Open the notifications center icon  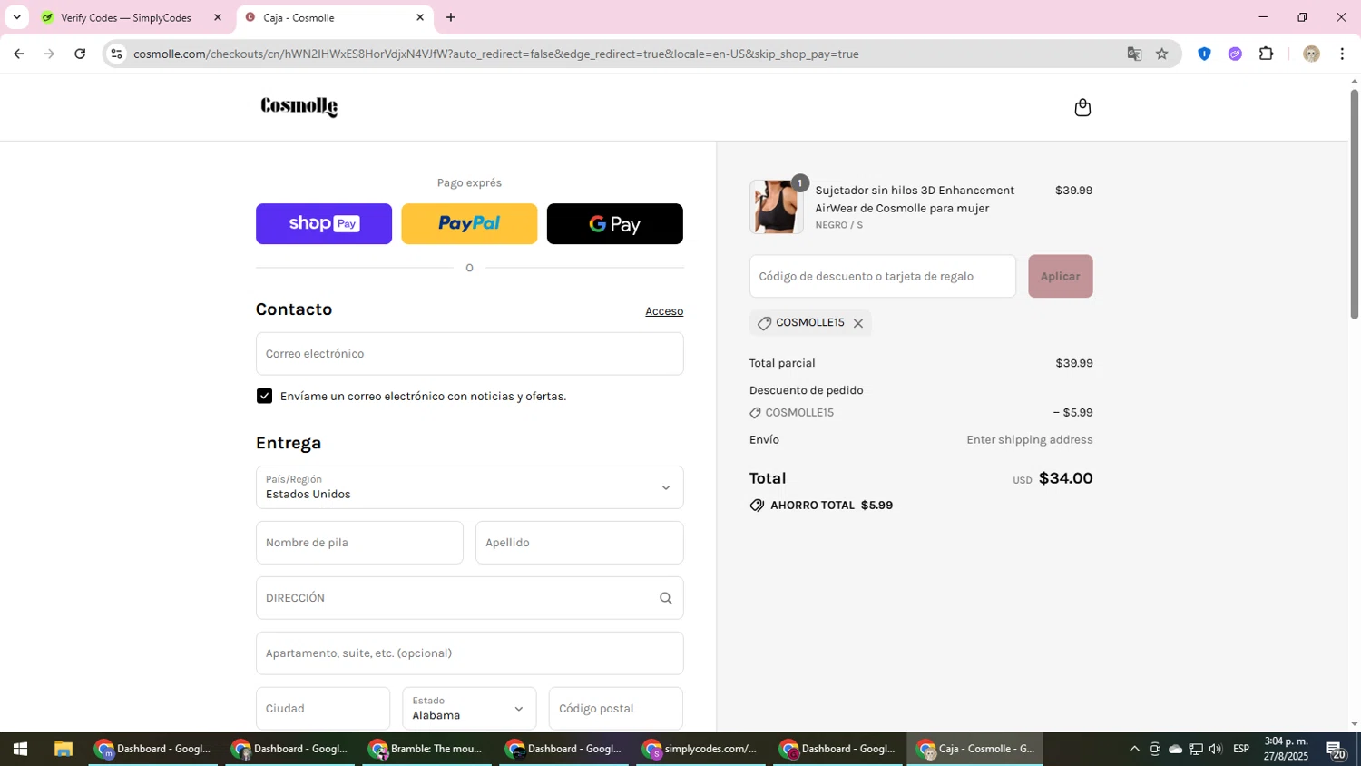tap(1336, 750)
